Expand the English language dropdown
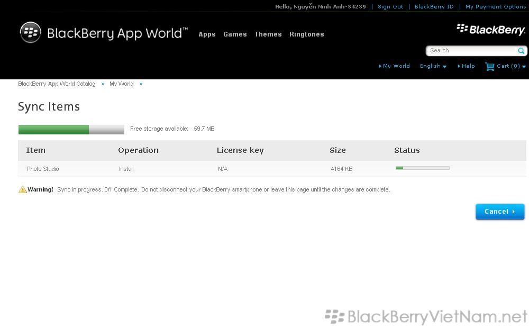The height and width of the screenshot is (328, 529). point(433,66)
